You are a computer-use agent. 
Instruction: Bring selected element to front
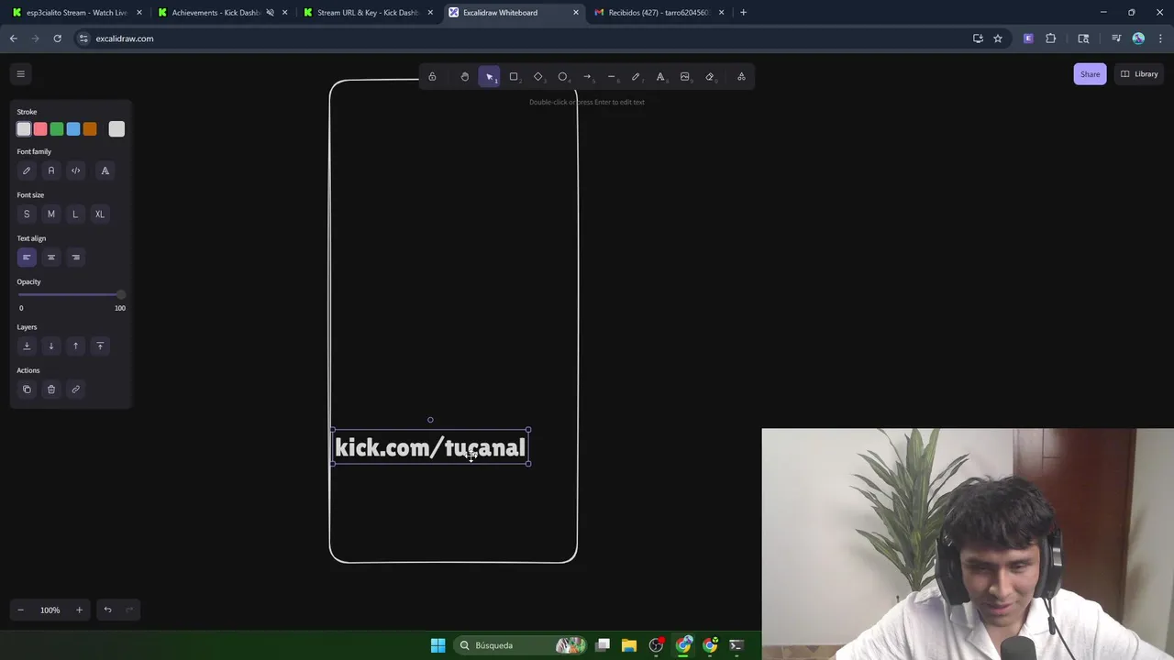click(x=100, y=346)
